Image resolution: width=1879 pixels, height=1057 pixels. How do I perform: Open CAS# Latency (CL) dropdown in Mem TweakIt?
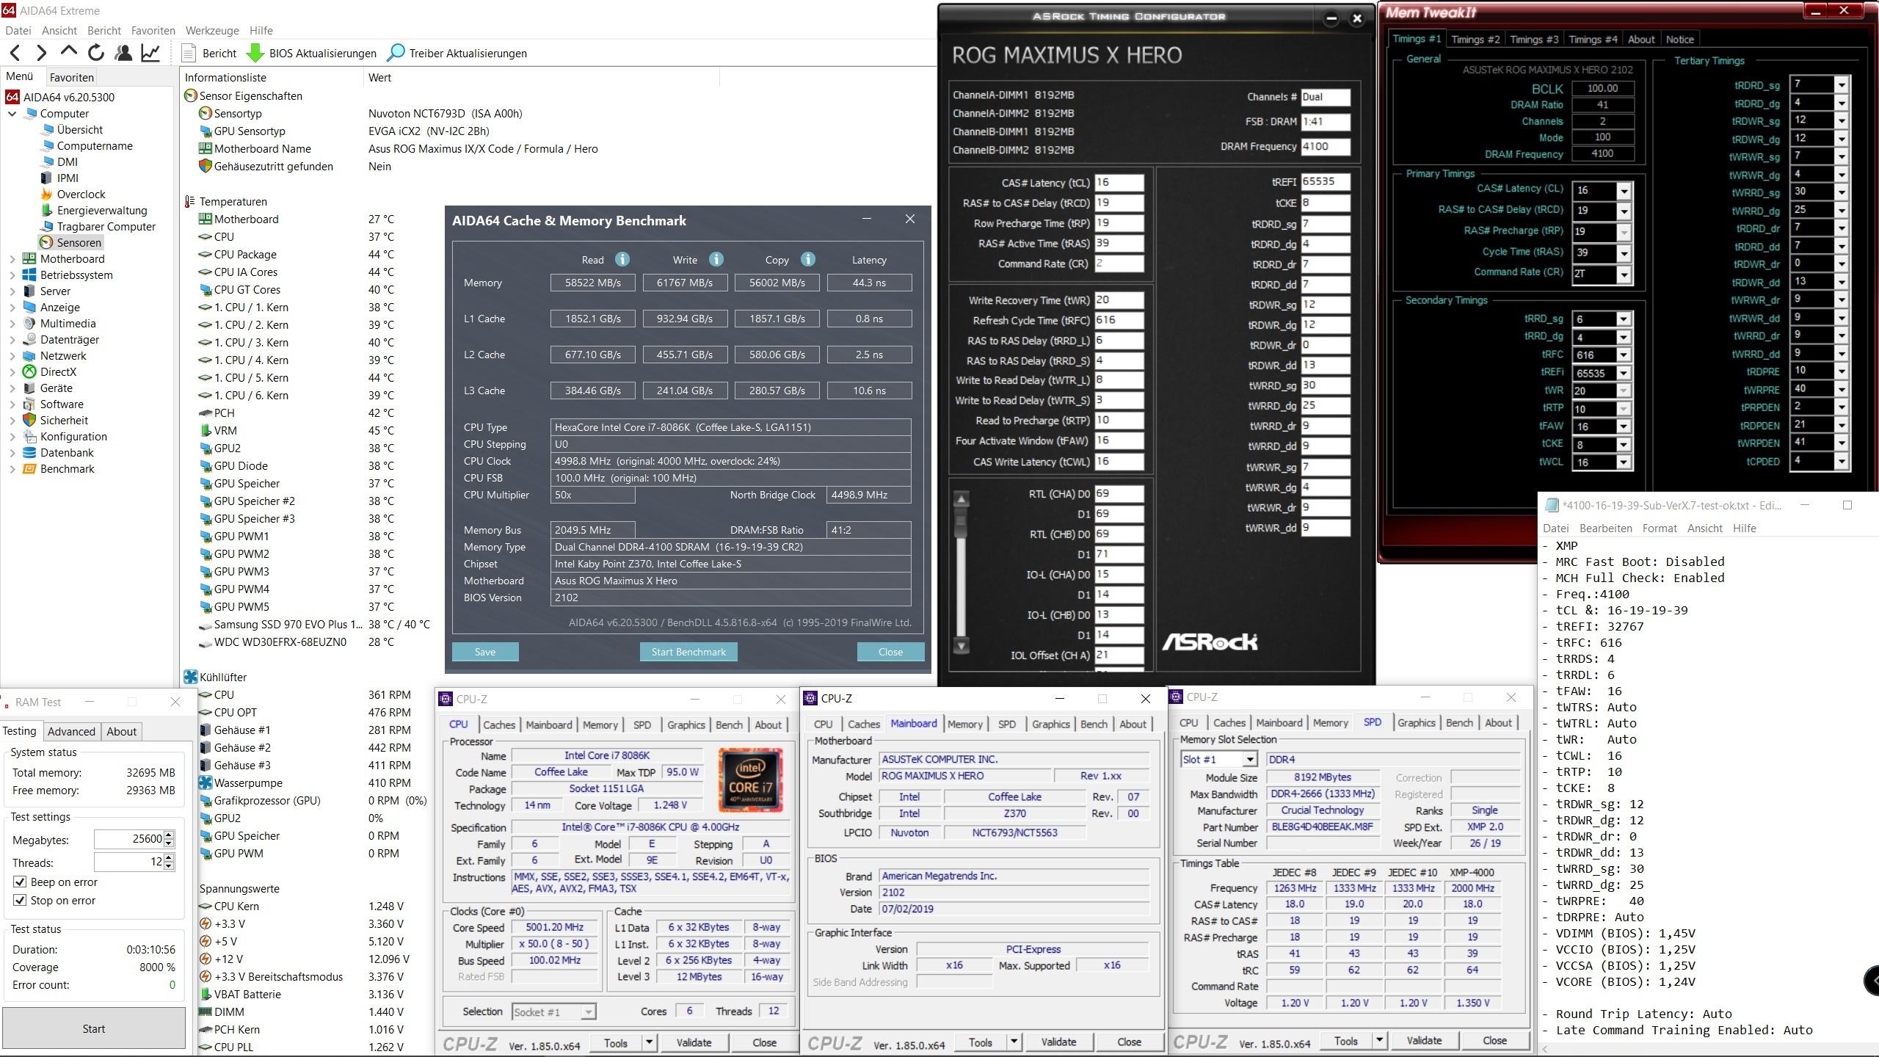point(1624,191)
